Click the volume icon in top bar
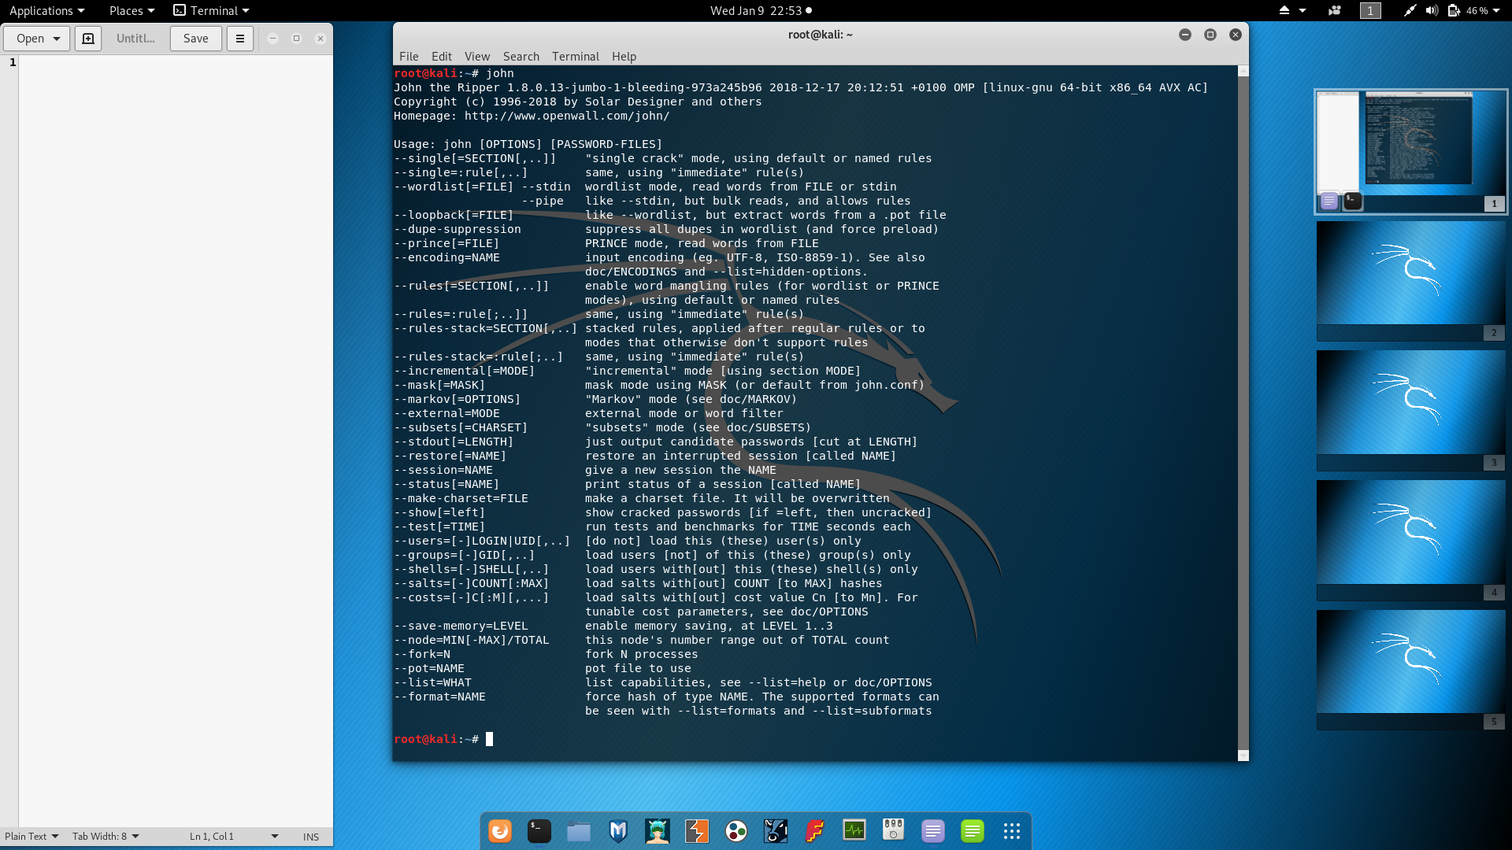This screenshot has width=1512, height=850. coord(1432,10)
